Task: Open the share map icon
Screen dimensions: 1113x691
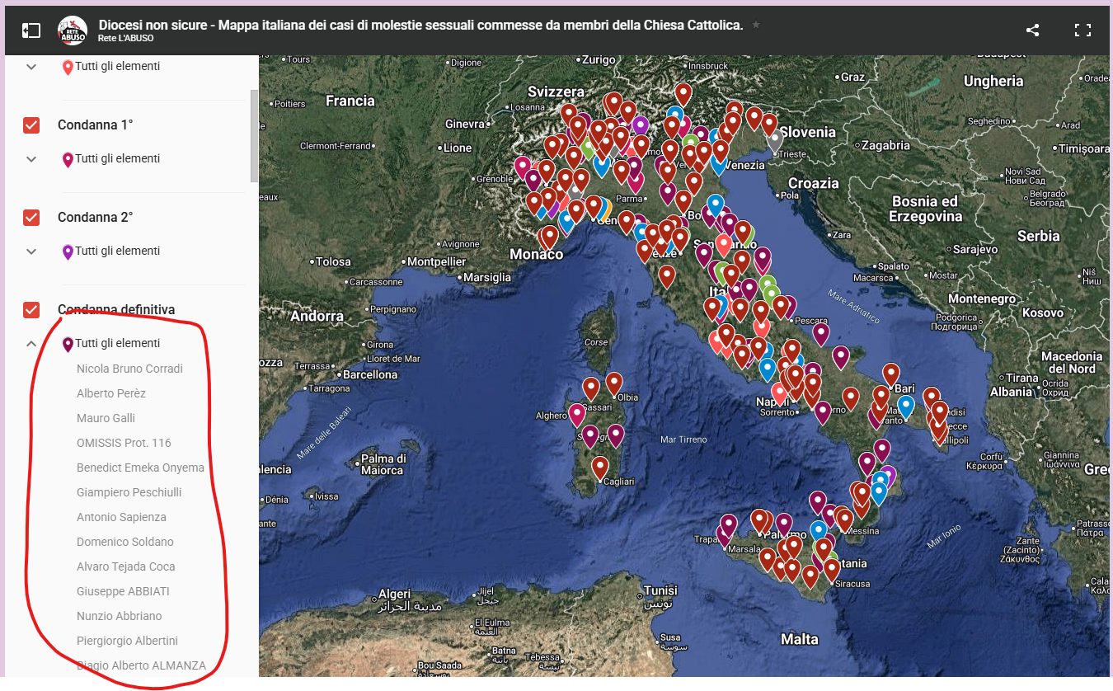Action: coord(1032,31)
